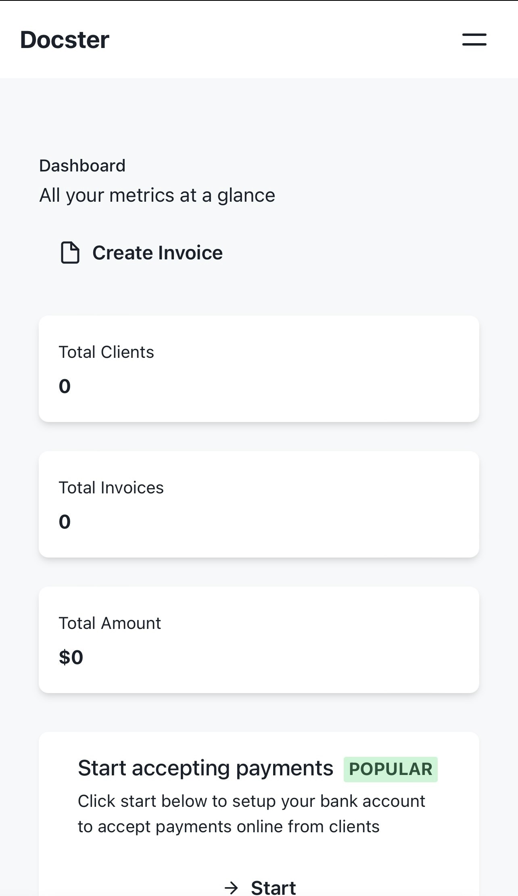Click the Total Amount label
This screenshot has width=518, height=896.
coord(110,623)
